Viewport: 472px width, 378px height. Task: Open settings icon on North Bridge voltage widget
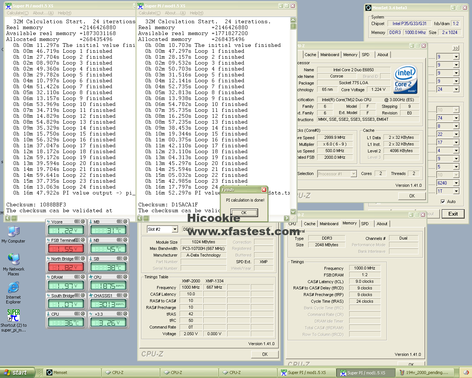click(77, 258)
